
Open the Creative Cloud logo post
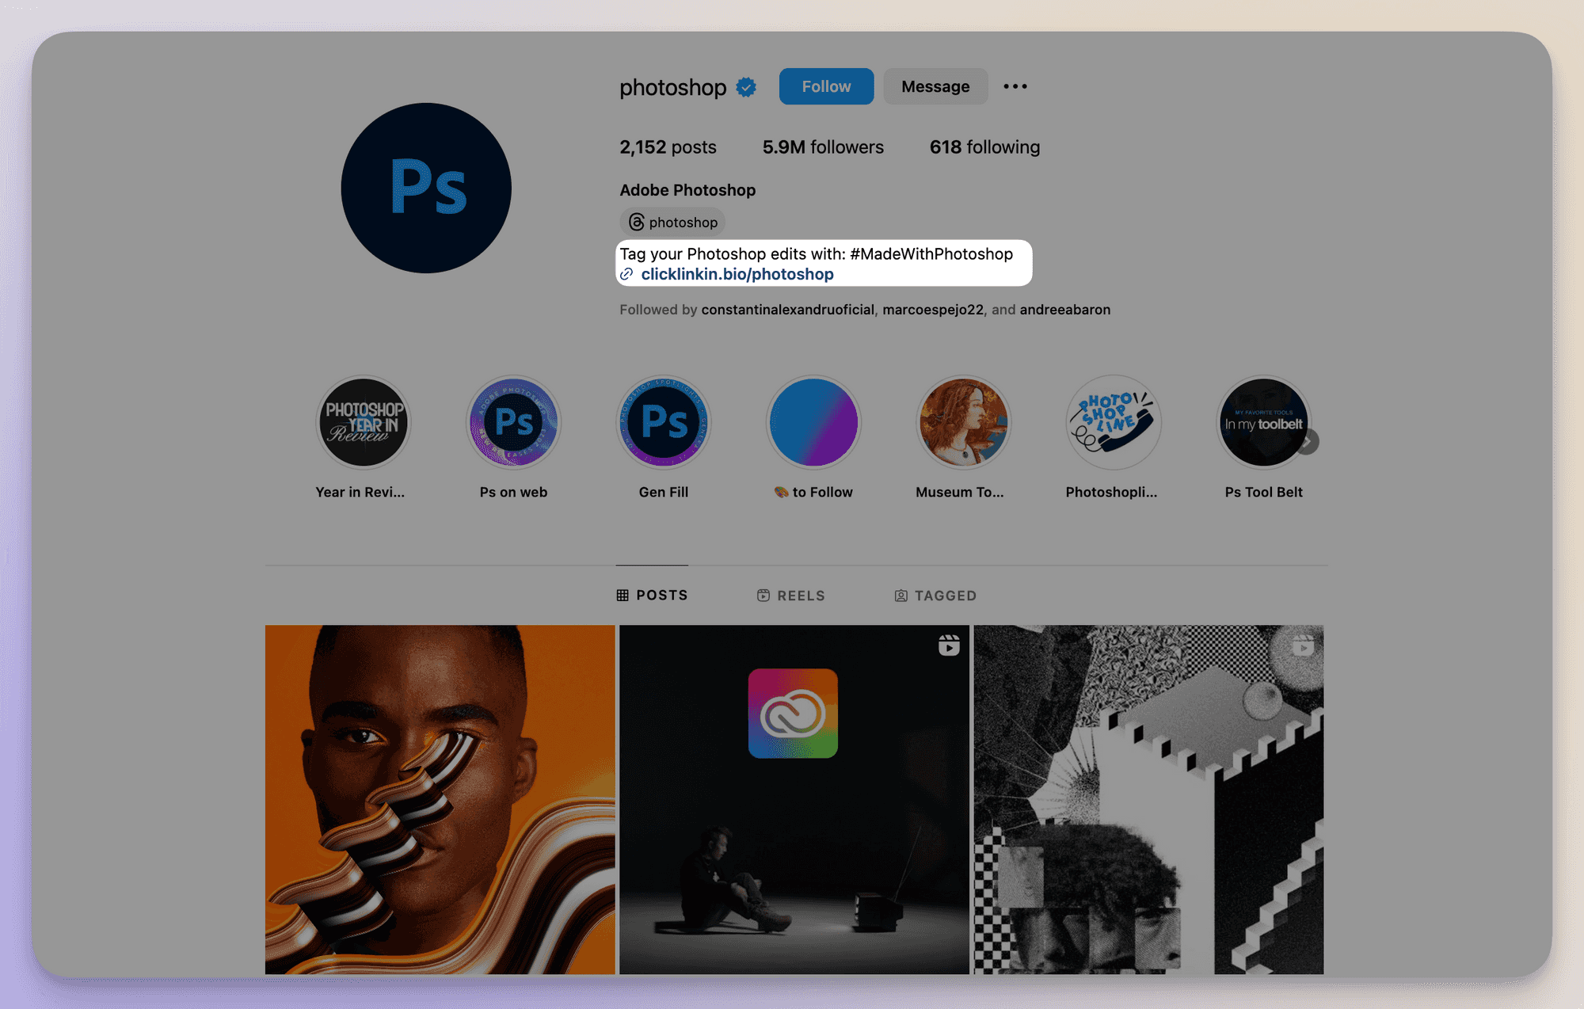[794, 799]
